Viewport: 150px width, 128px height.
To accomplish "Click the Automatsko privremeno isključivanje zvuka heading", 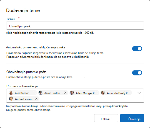I will coord(36,47).
